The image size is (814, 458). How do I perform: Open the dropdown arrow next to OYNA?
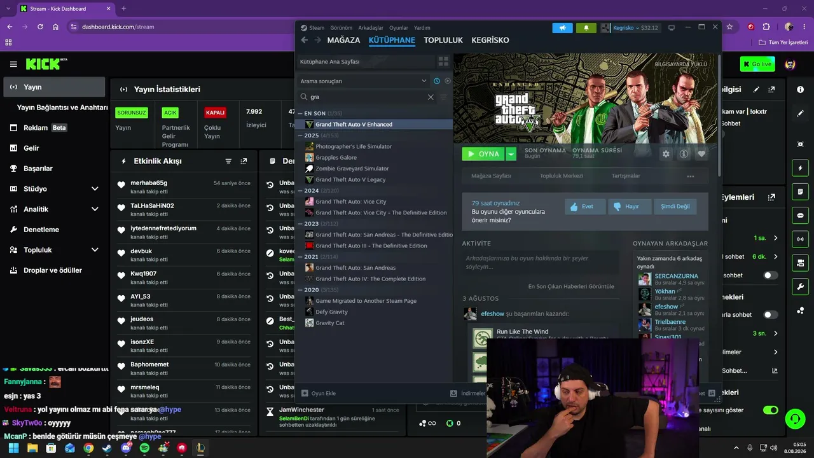click(x=511, y=154)
